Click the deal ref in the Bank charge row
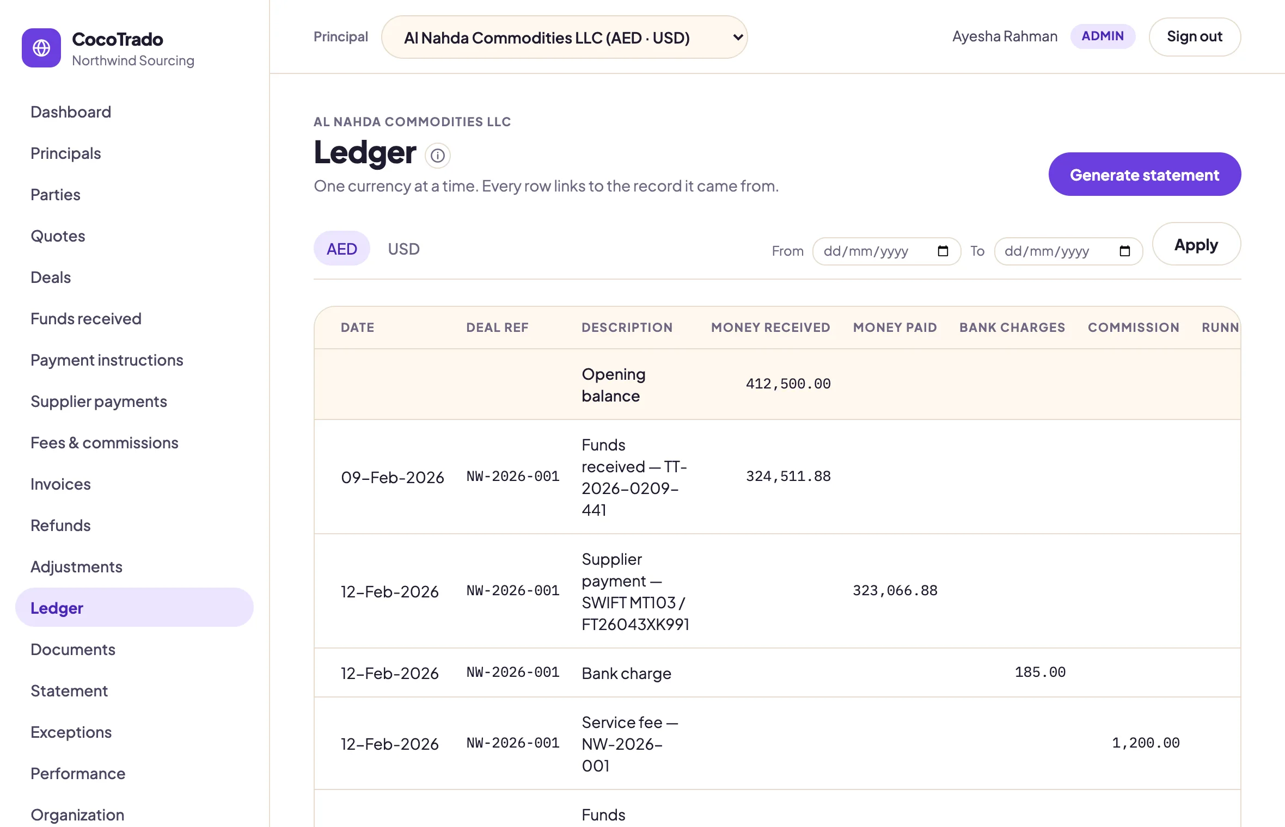The image size is (1285, 827). coord(513,672)
